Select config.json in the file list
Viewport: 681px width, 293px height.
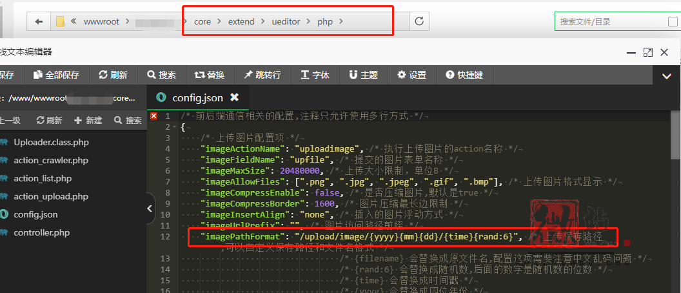click(x=35, y=215)
